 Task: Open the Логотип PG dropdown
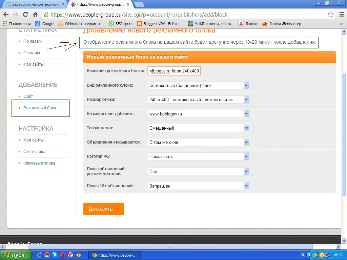pyautogui.click(x=198, y=156)
